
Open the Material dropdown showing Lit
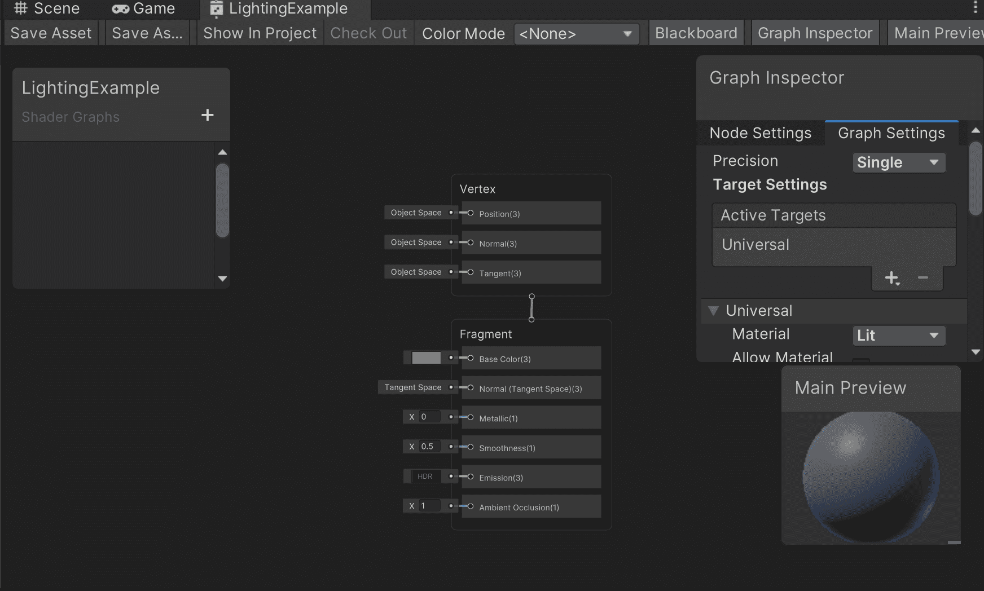[899, 336]
